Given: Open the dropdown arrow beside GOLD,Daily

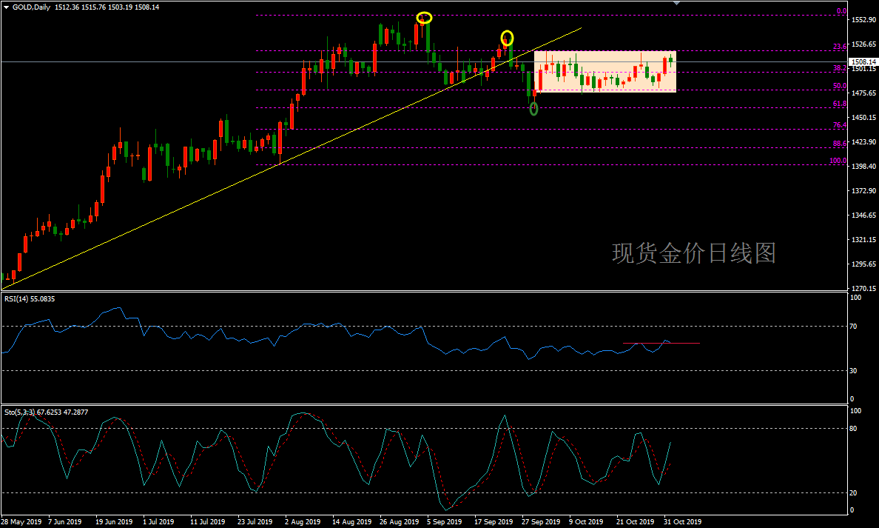Looking at the screenshot, I should 7,7.
